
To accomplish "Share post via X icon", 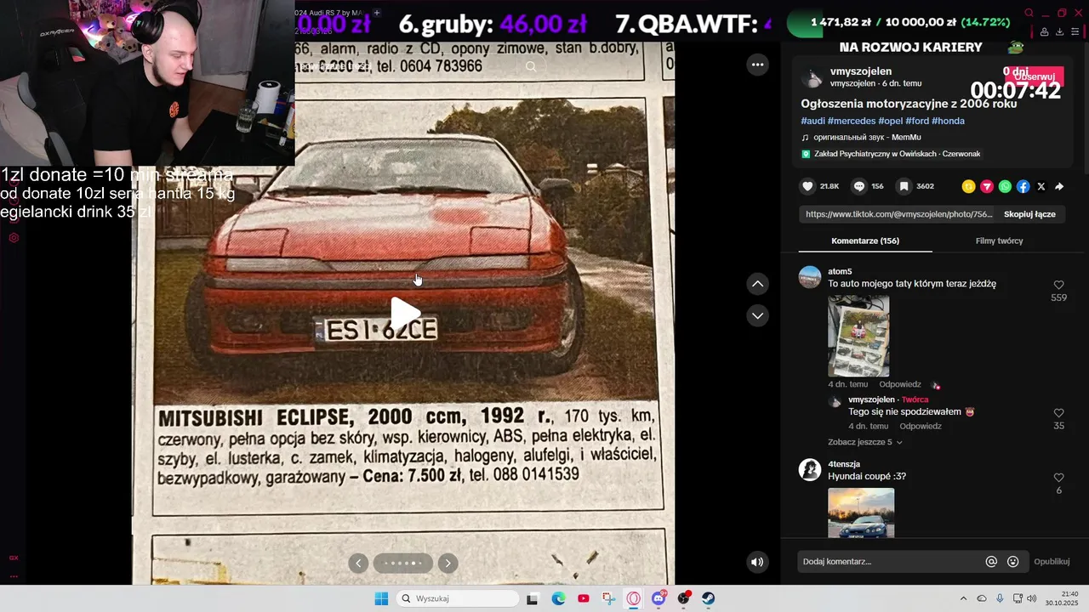I will coord(1041,186).
